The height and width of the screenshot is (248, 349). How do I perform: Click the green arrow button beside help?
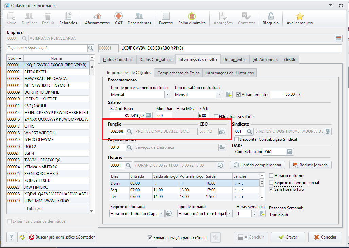(22, 237)
